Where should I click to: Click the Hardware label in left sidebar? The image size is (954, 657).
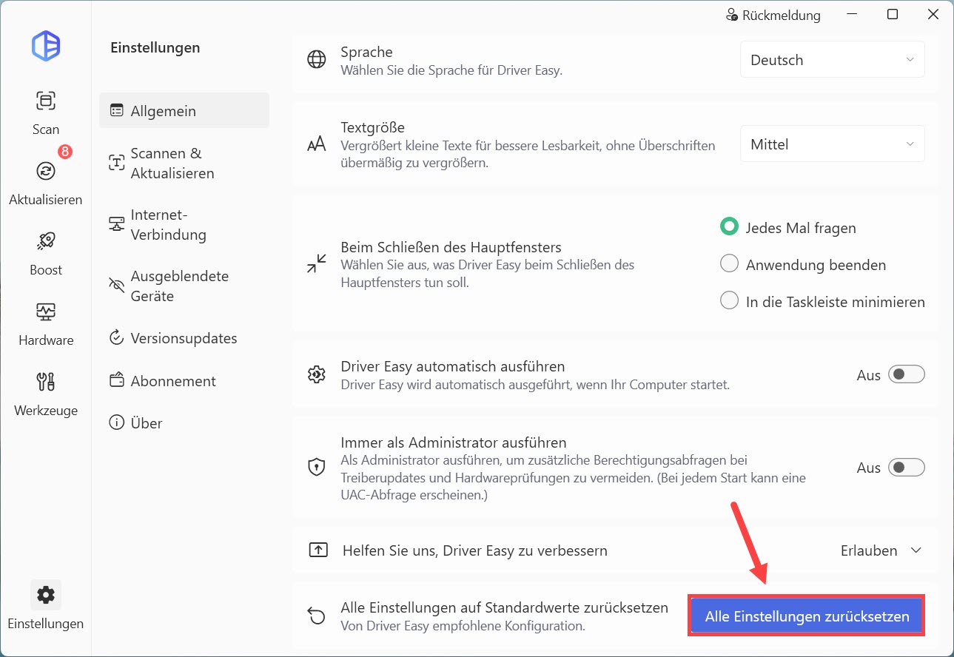click(46, 340)
